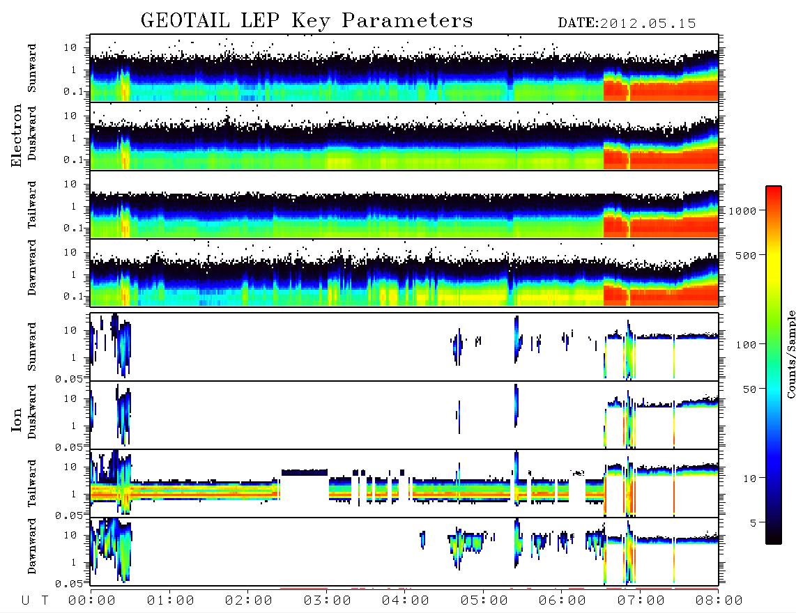Click the Electron Tailward spectrogram panel

click(404, 205)
